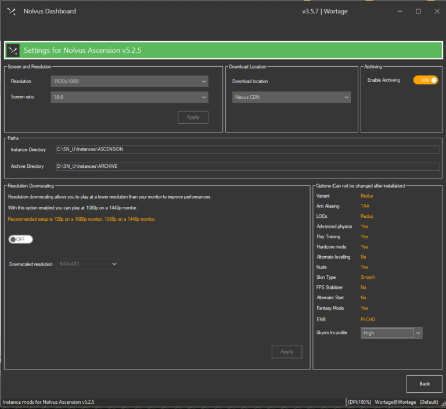446x409 pixels.
Task: Click the DPI 100% status bar indicator
Action: click(x=358, y=402)
